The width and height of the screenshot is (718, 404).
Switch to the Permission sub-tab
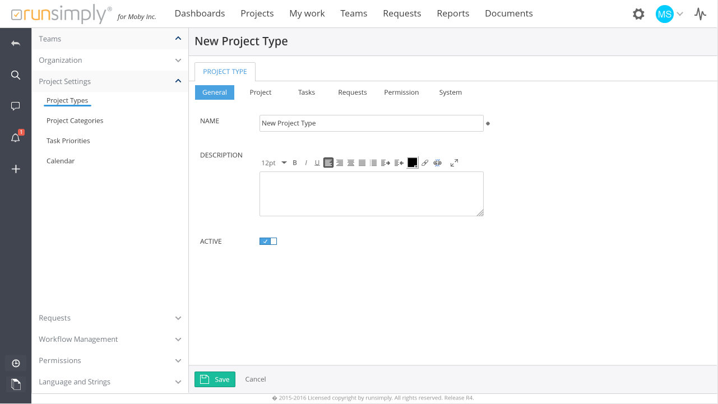[401, 92]
